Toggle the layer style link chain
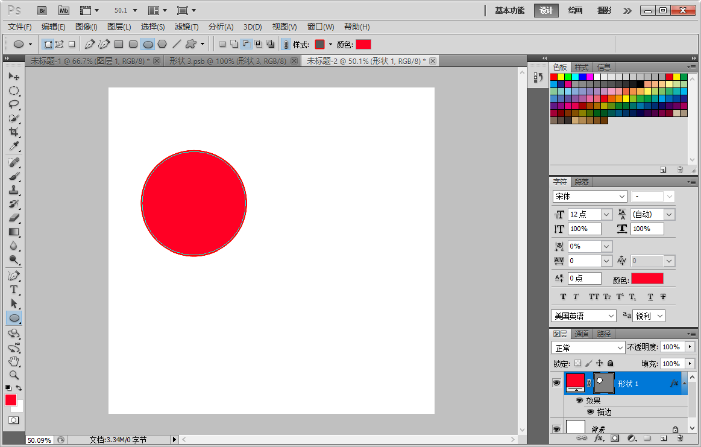This screenshot has height=447, width=701. (286, 44)
